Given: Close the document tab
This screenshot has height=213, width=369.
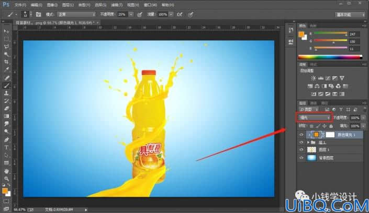Looking at the screenshot, I should [x=97, y=22].
